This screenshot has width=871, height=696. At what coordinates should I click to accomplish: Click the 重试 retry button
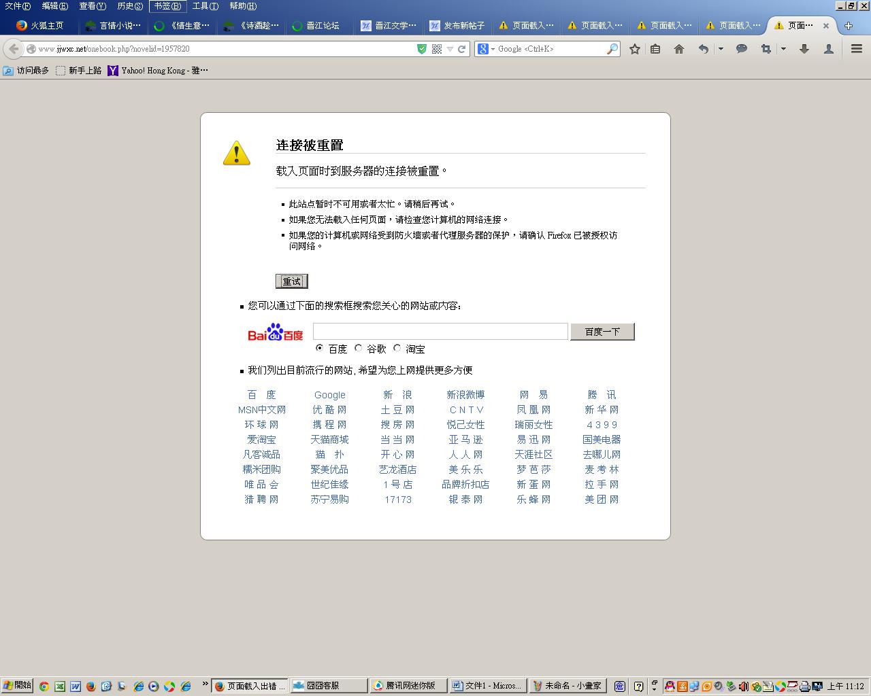[292, 281]
